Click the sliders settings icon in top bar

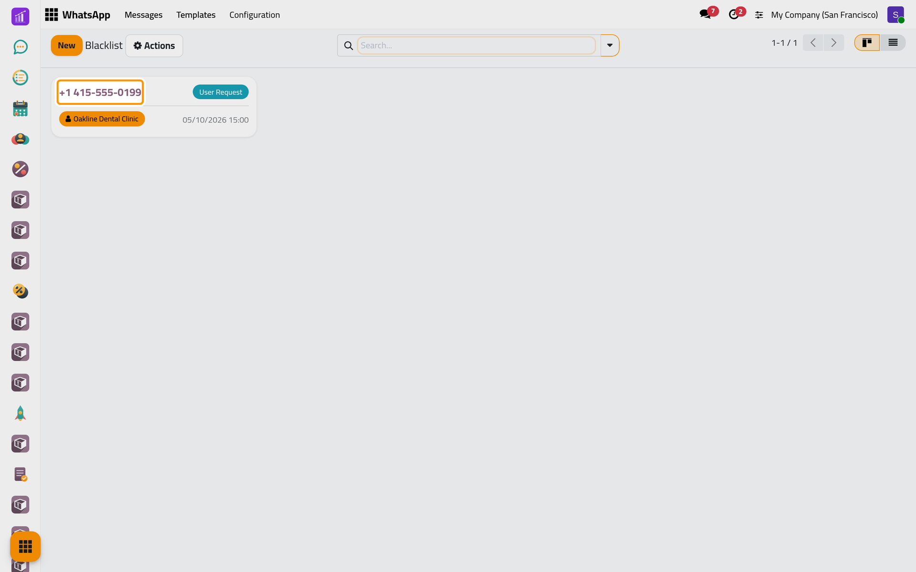(x=759, y=15)
